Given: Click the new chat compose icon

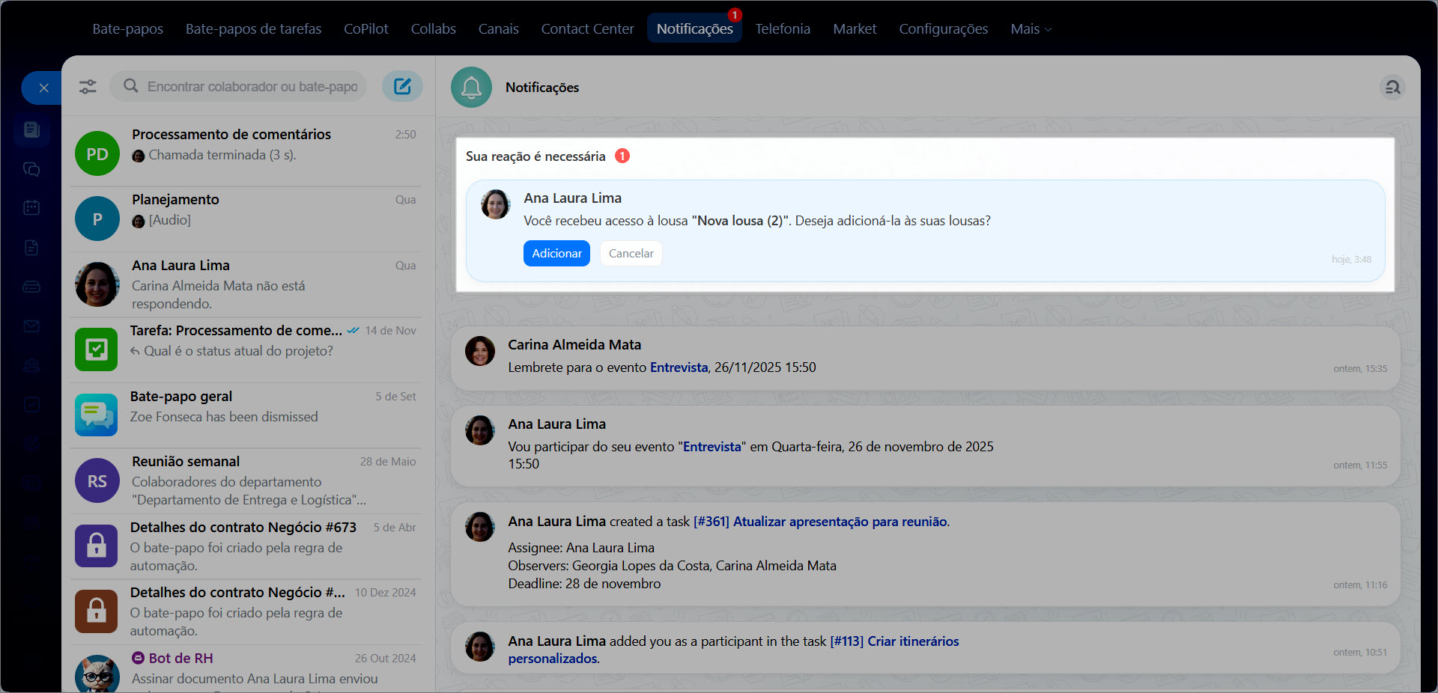Looking at the screenshot, I should 402,87.
